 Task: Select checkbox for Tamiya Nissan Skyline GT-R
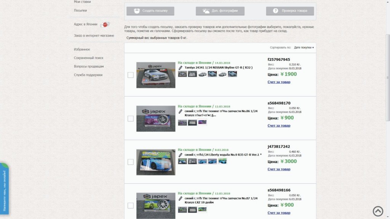pyautogui.click(x=131, y=75)
